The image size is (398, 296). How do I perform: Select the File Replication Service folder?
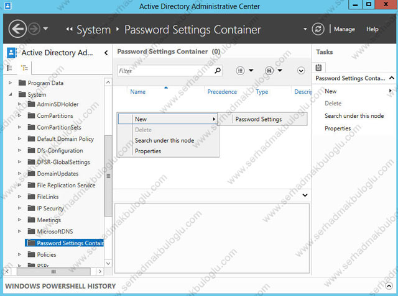pos(62,185)
